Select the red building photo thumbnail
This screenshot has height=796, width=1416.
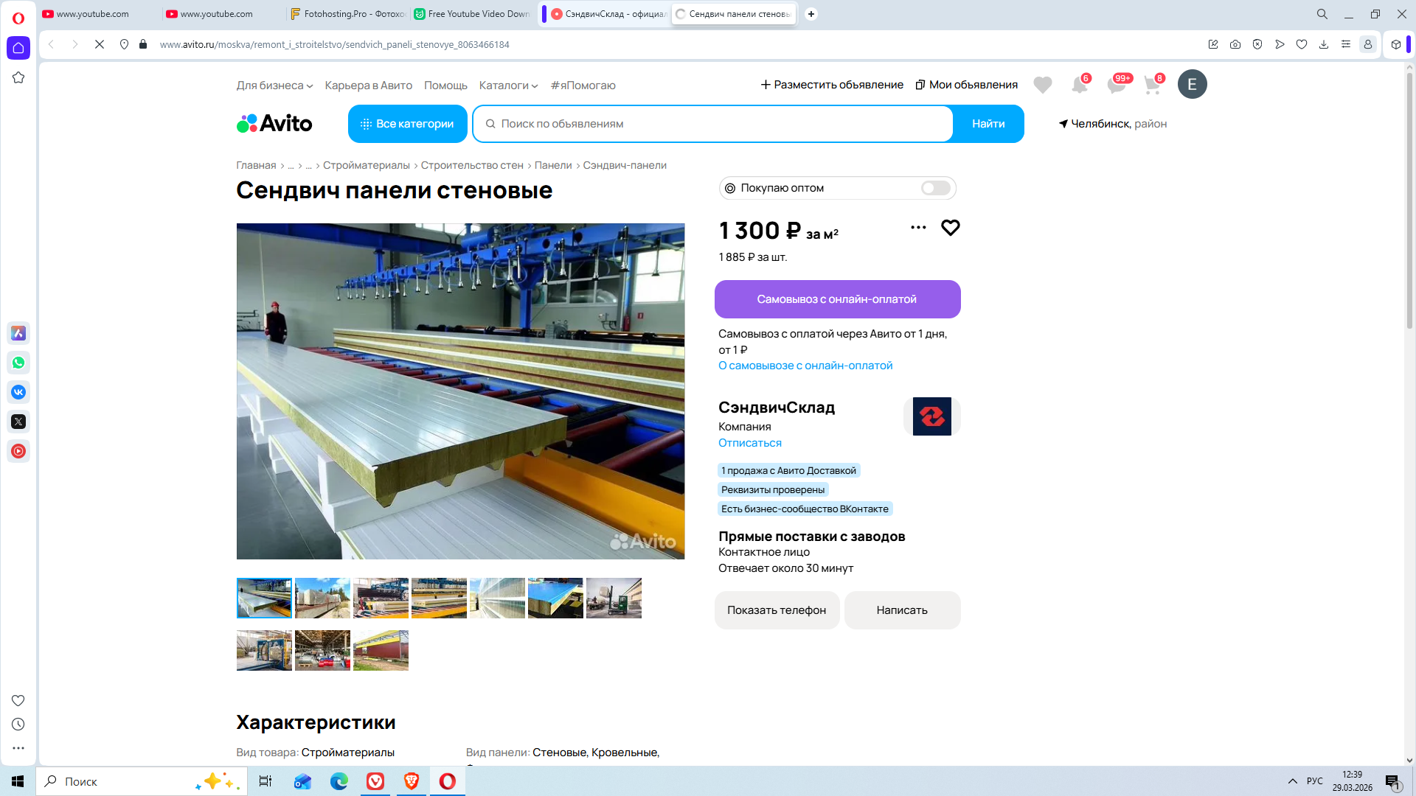coord(381,650)
